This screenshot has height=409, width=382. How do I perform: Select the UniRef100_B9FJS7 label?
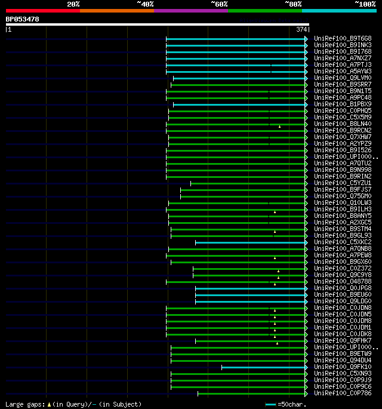pyautogui.click(x=343, y=189)
